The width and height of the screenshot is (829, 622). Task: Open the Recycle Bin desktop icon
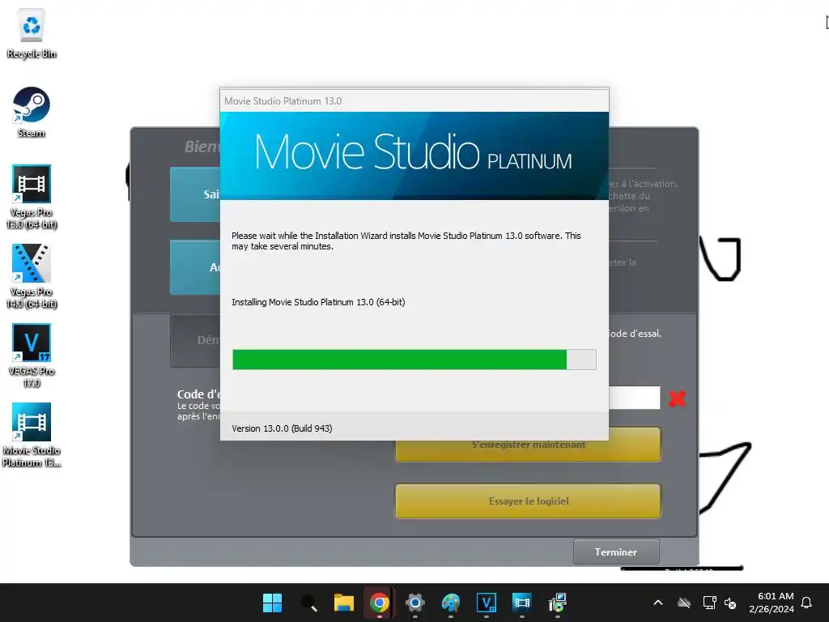pos(32,34)
